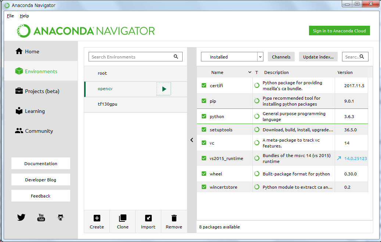Click the T column header
381x242 pixels.
click(256, 72)
